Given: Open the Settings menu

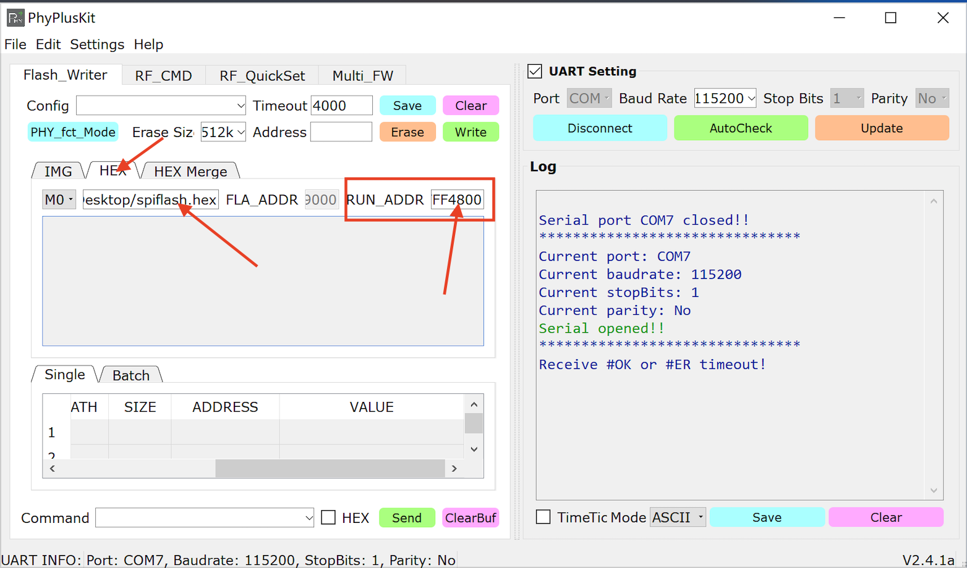Looking at the screenshot, I should point(96,44).
